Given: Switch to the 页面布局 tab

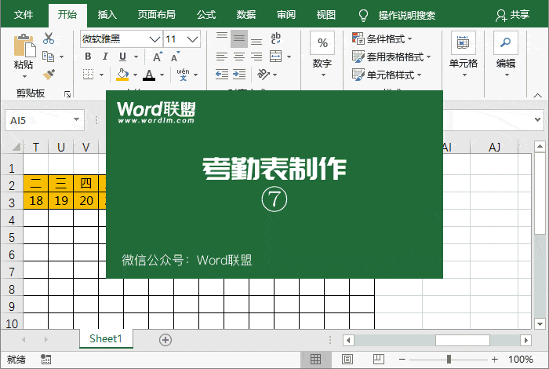Looking at the screenshot, I should 157,15.
